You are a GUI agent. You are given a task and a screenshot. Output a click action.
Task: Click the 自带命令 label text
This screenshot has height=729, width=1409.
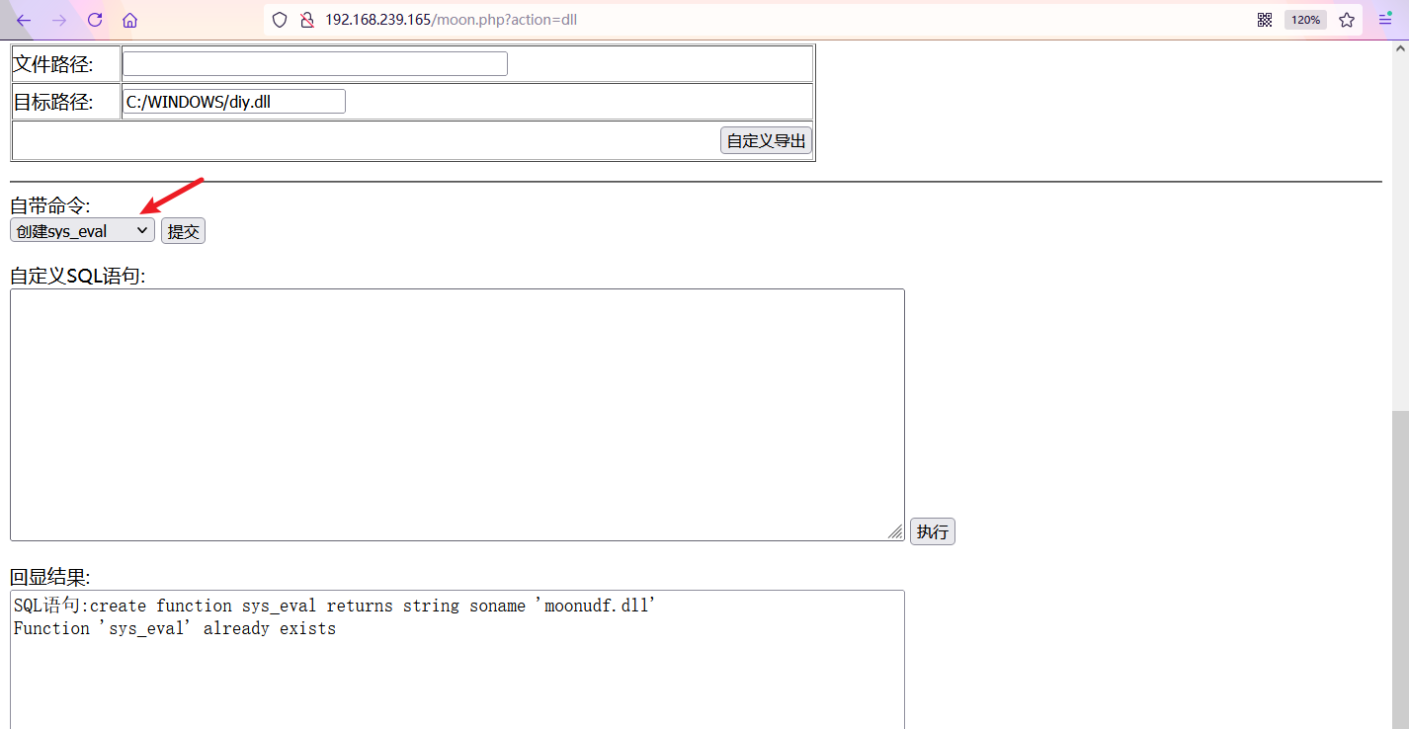pyautogui.click(x=50, y=205)
